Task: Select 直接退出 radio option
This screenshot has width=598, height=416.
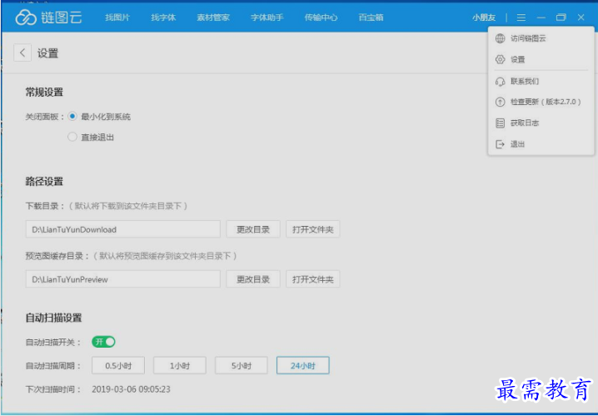Action: tap(72, 137)
